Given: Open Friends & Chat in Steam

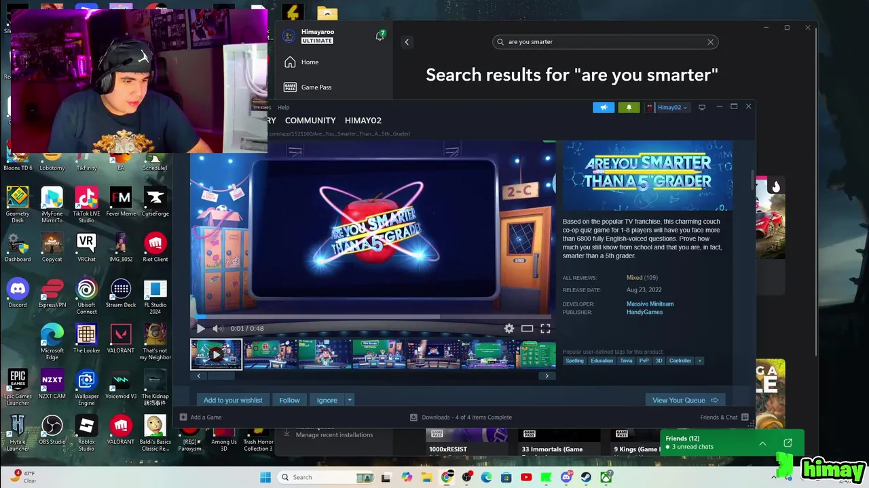Looking at the screenshot, I should point(724,417).
